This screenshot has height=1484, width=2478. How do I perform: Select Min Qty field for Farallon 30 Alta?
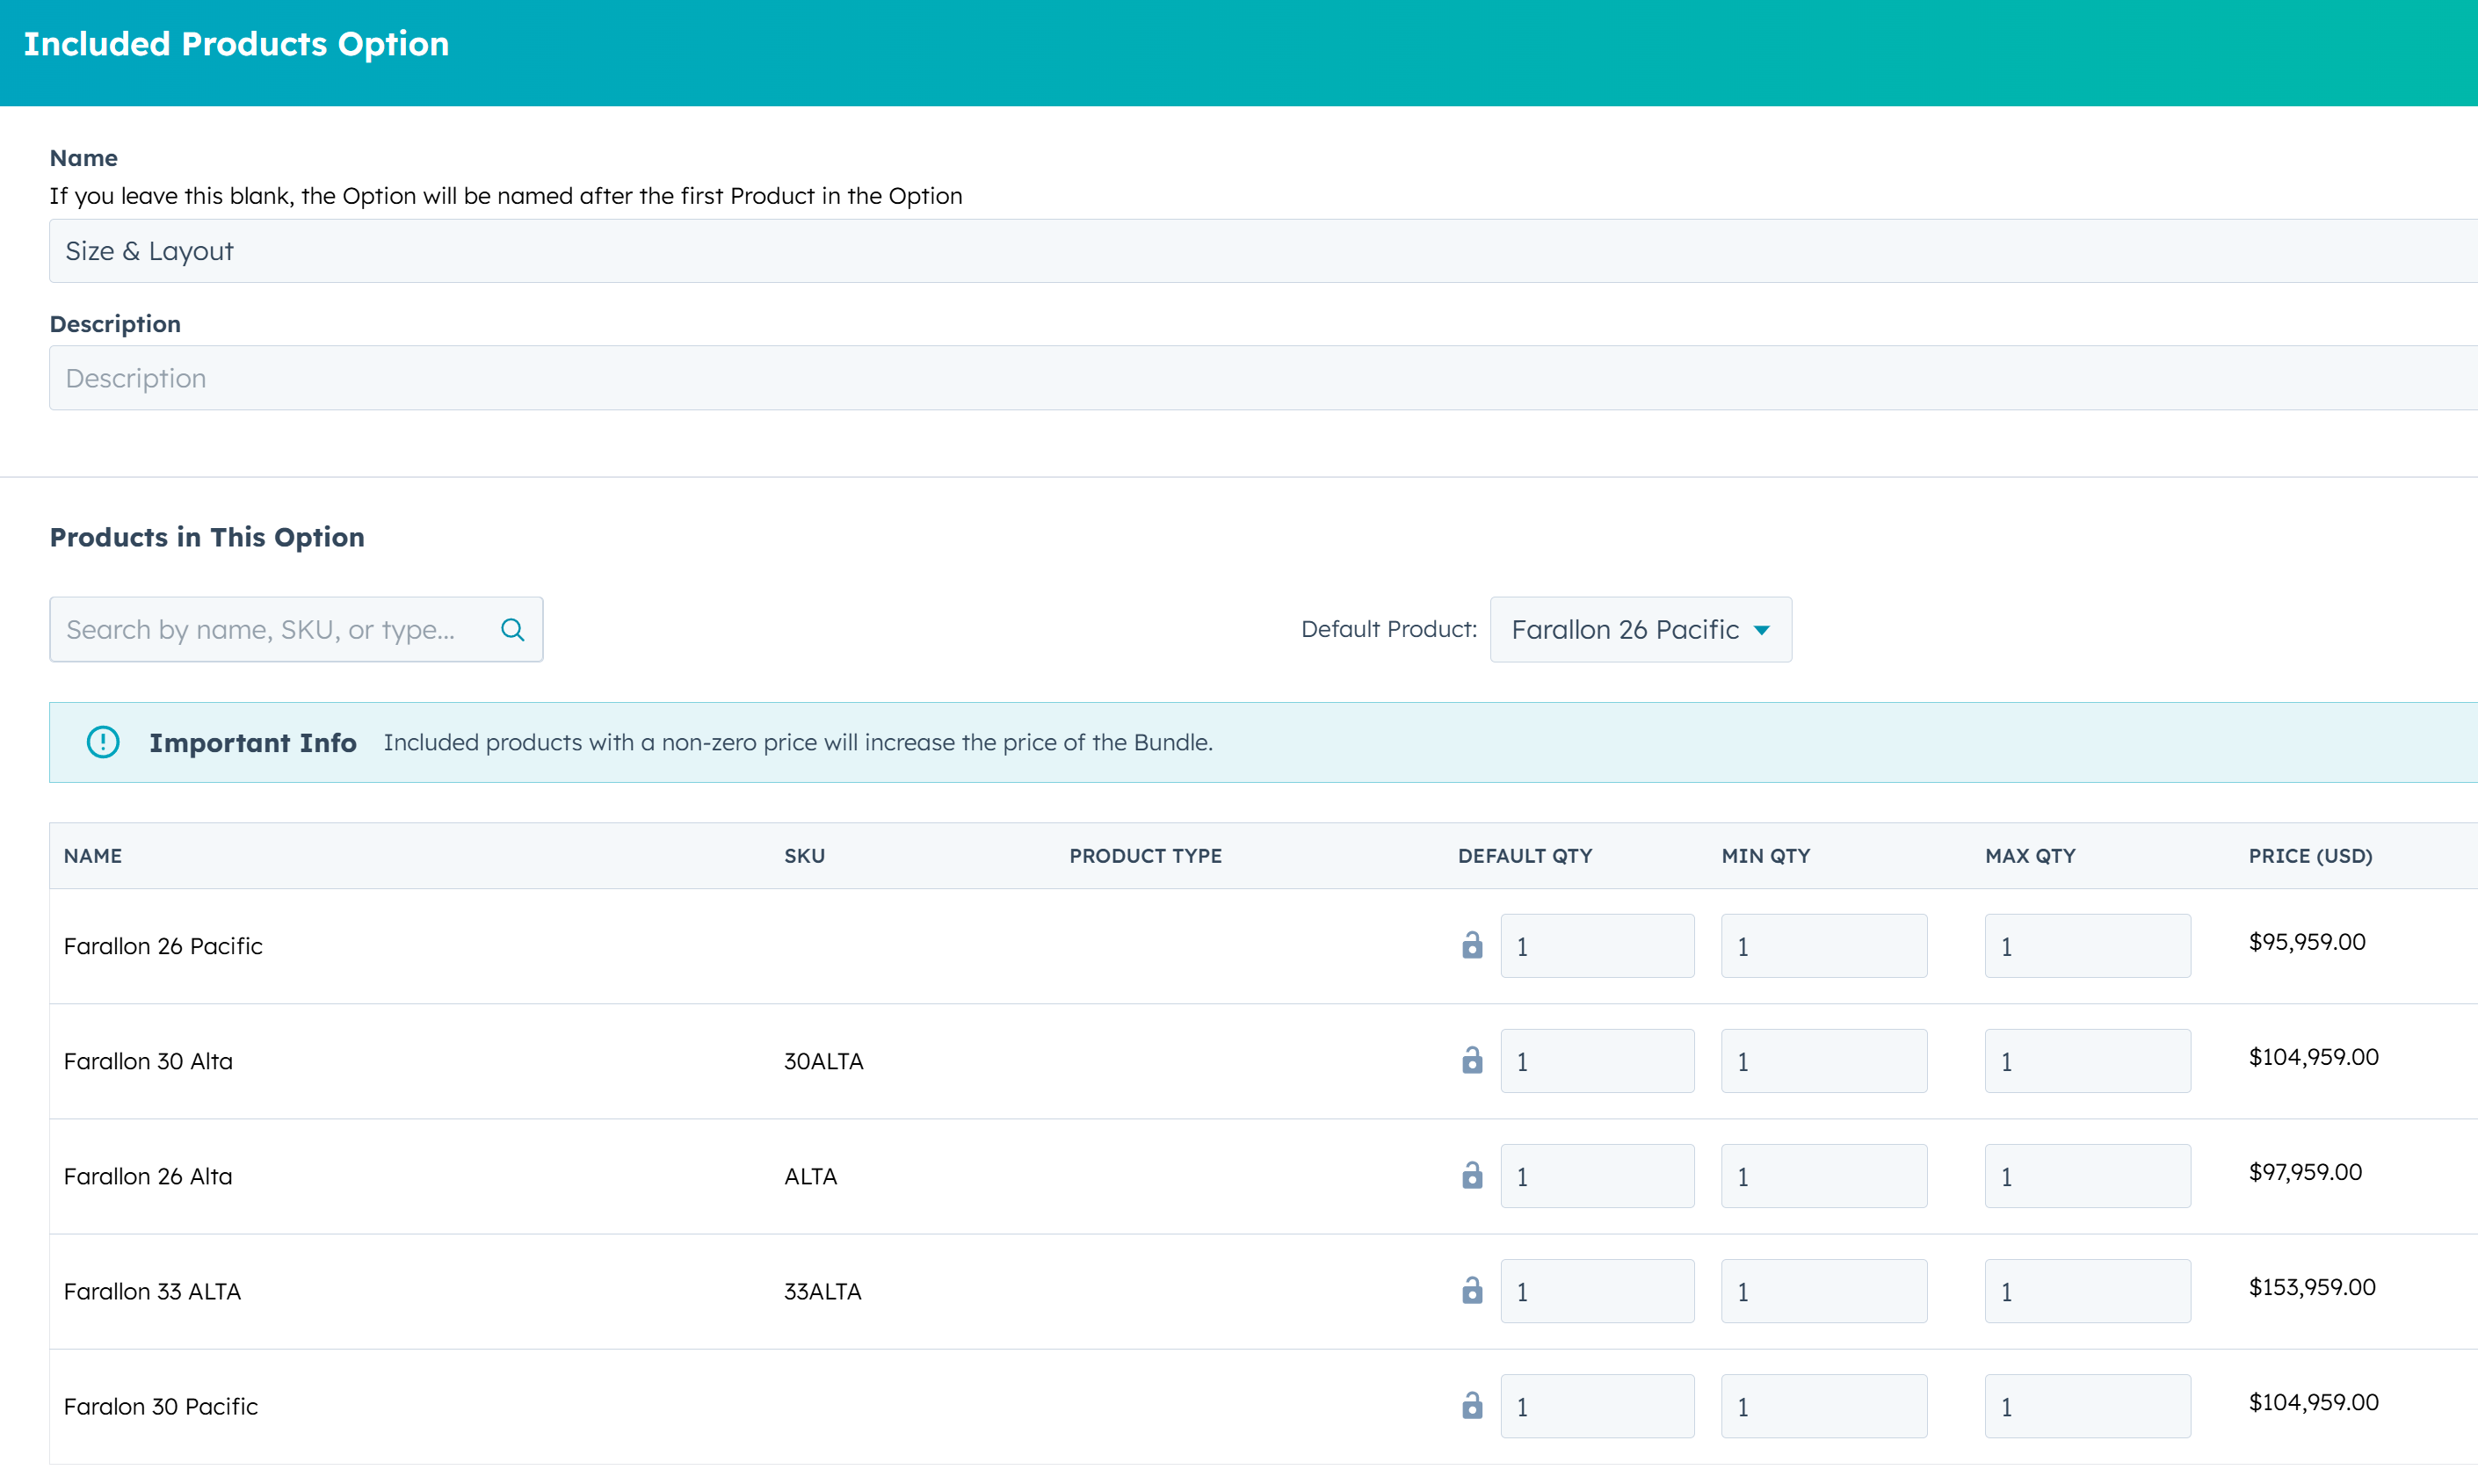click(x=1823, y=1061)
